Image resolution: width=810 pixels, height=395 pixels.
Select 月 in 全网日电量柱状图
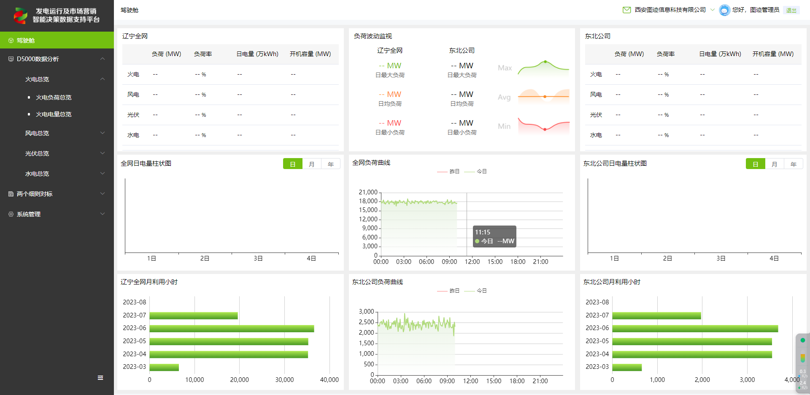click(x=312, y=164)
